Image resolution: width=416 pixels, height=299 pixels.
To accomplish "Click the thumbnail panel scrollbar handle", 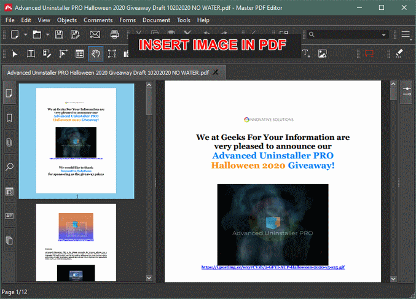I will pos(149,101).
